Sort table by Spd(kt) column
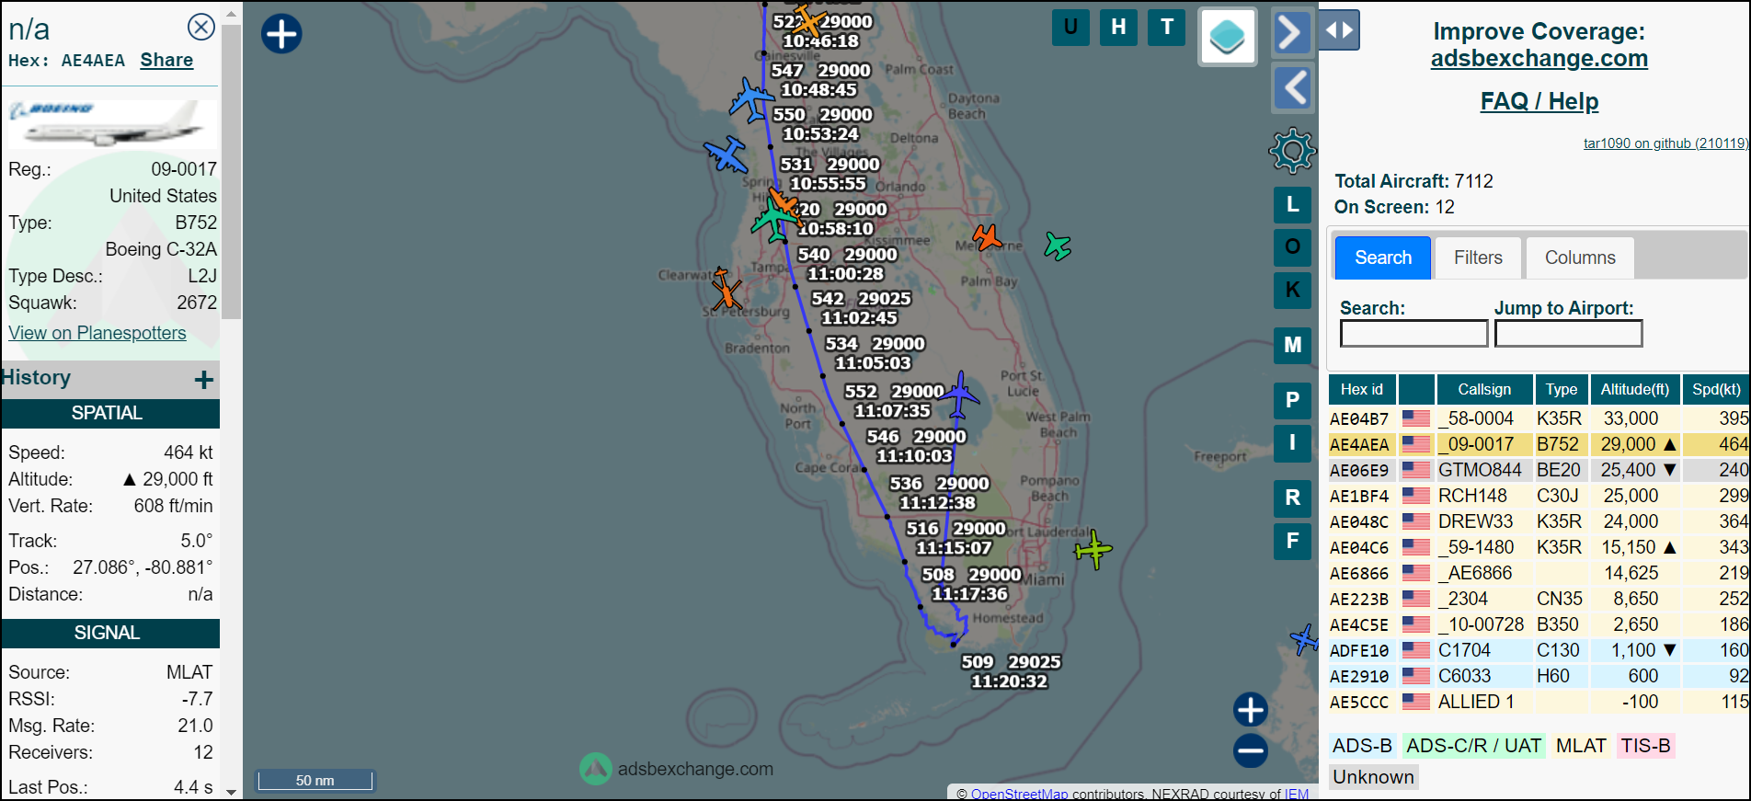1751x801 pixels. click(1716, 389)
